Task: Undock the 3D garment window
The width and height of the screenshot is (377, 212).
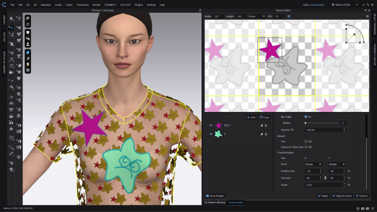Action: [x=200, y=10]
